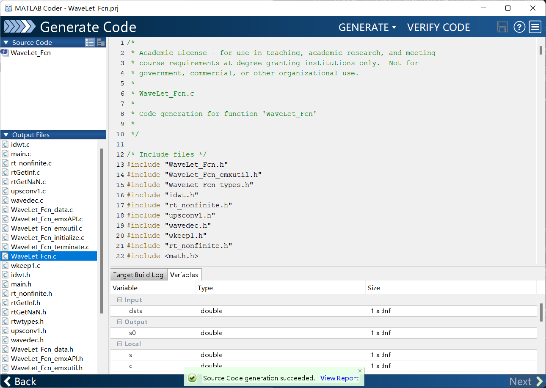Collapse the Output Files panel
Image resolution: width=546 pixels, height=388 pixels.
(6, 135)
